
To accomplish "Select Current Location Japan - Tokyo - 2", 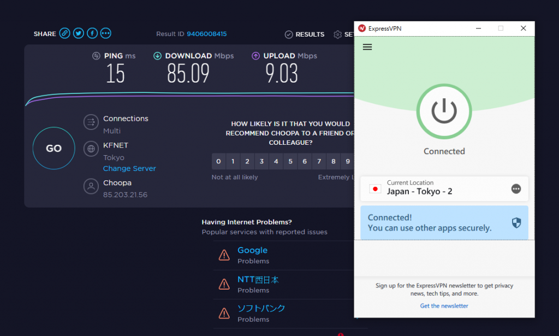I will pos(444,188).
